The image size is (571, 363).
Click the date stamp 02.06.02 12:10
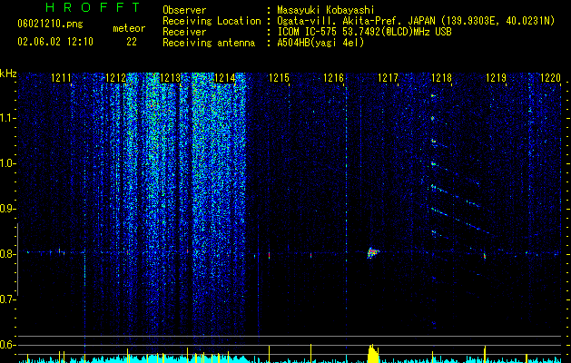coord(55,42)
